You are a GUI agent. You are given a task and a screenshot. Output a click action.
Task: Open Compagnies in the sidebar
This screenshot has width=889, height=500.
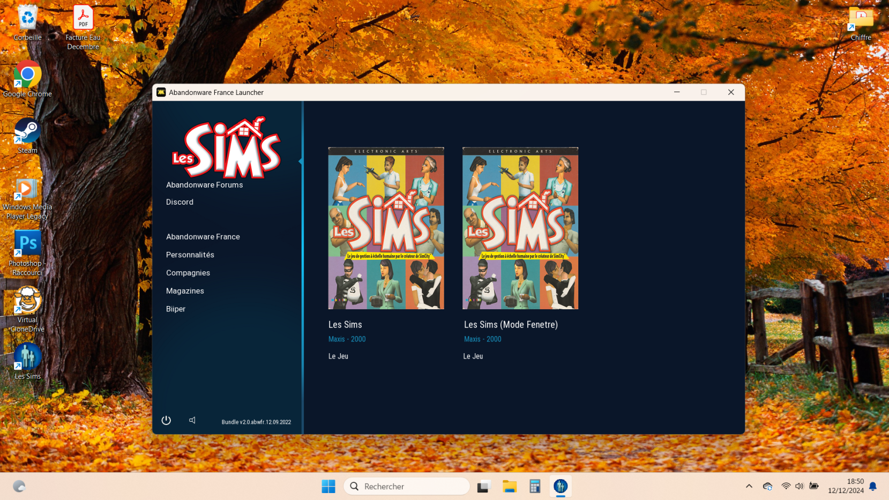188,273
